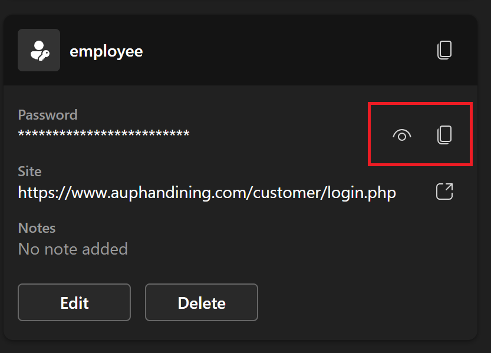Show the hidden password with eye icon
Viewport: 491px width, 353px height.
(x=402, y=135)
